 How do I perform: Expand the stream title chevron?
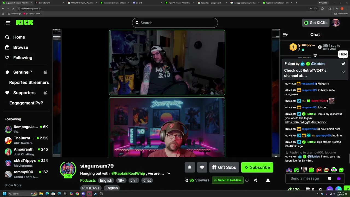tap(169, 173)
